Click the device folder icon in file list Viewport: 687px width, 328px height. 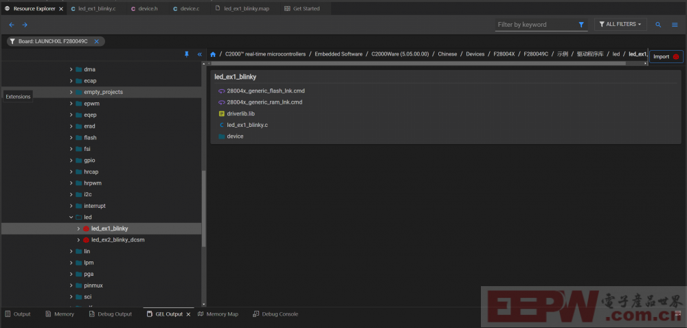coord(221,137)
